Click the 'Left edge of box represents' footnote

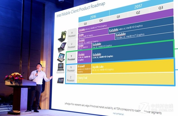(x=113, y=108)
